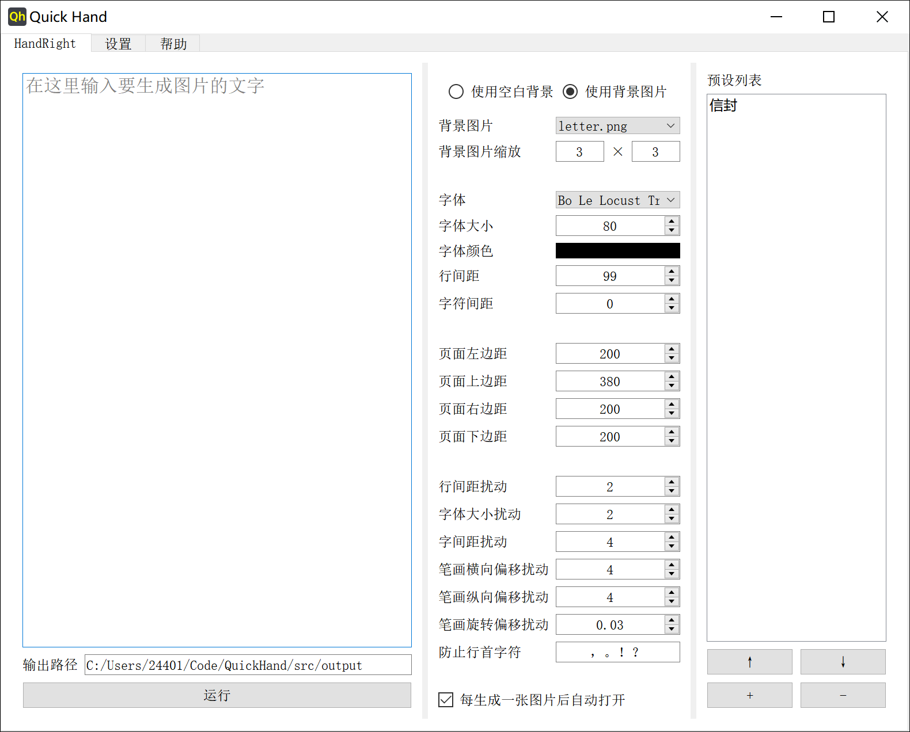Click the 输出路径 output path field
This screenshot has width=910, height=732.
pos(248,665)
